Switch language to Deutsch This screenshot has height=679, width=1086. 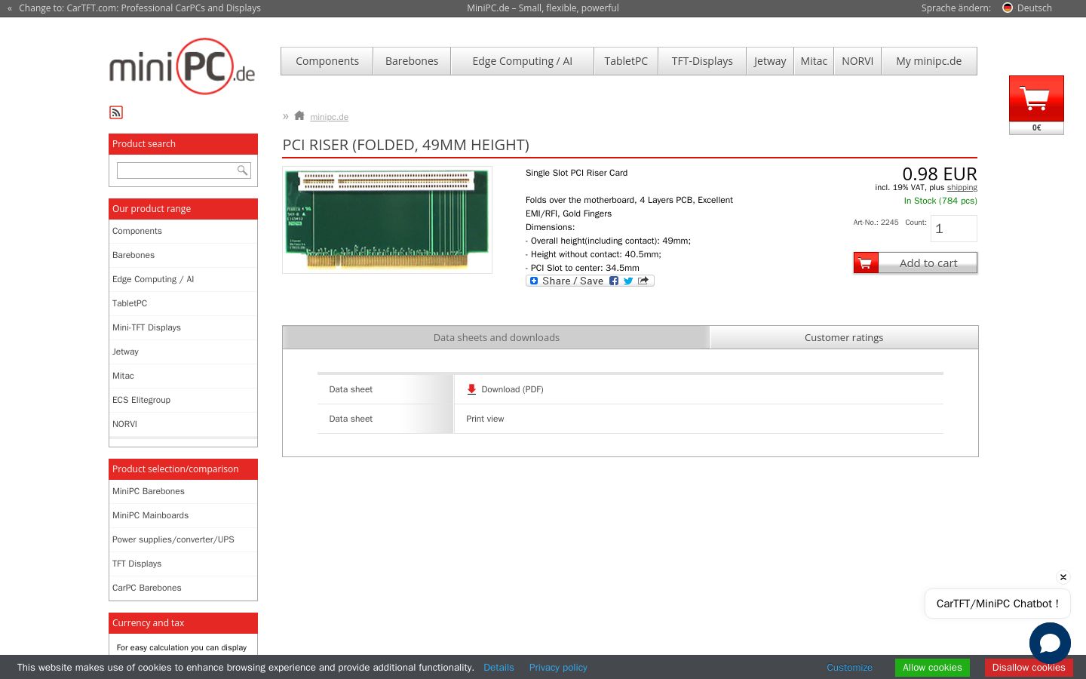coord(1035,8)
